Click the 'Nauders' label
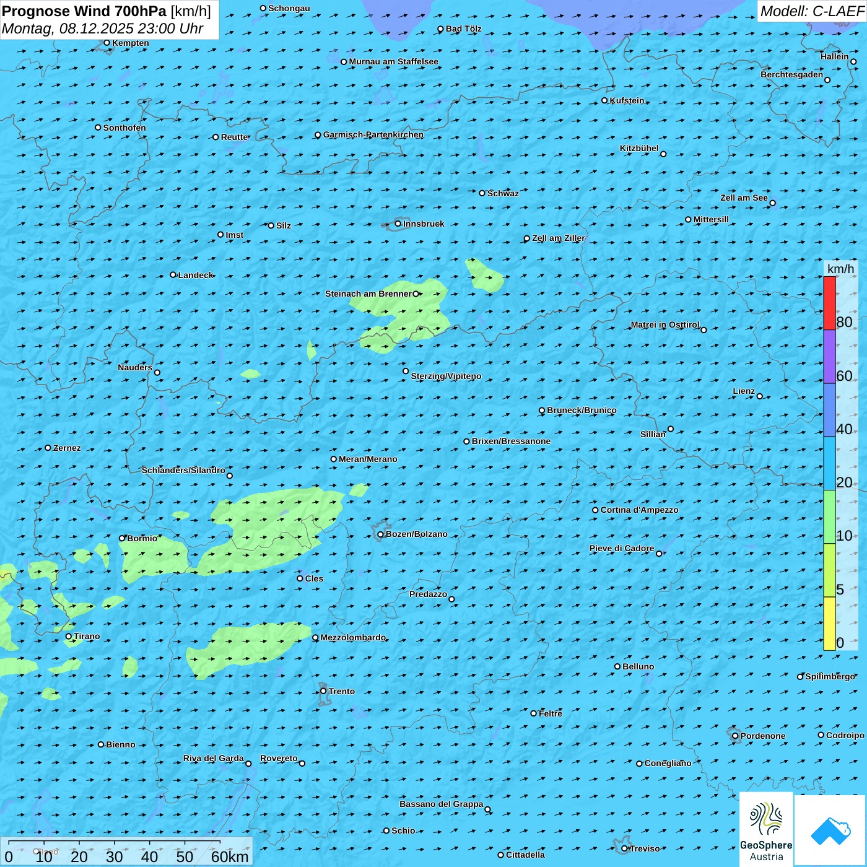This screenshot has width=867, height=867. (135, 367)
